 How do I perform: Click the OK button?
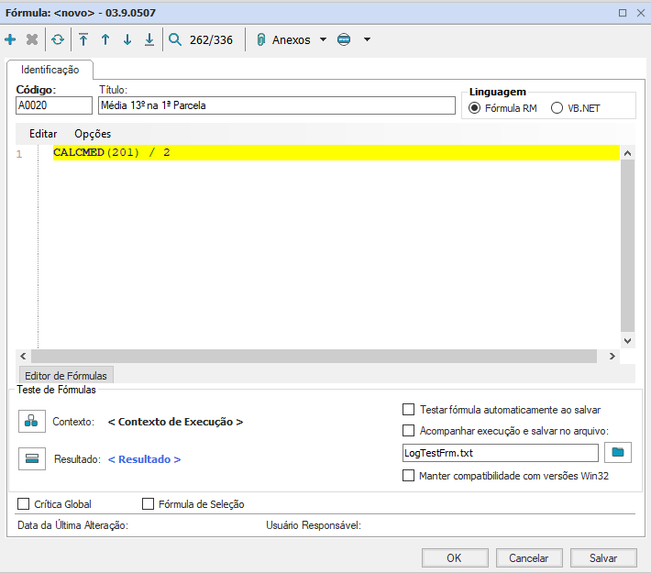(x=455, y=557)
